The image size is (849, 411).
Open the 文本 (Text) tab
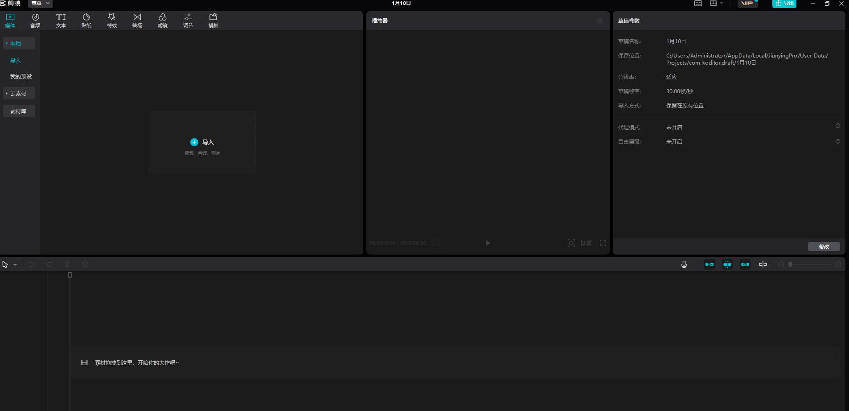click(61, 21)
